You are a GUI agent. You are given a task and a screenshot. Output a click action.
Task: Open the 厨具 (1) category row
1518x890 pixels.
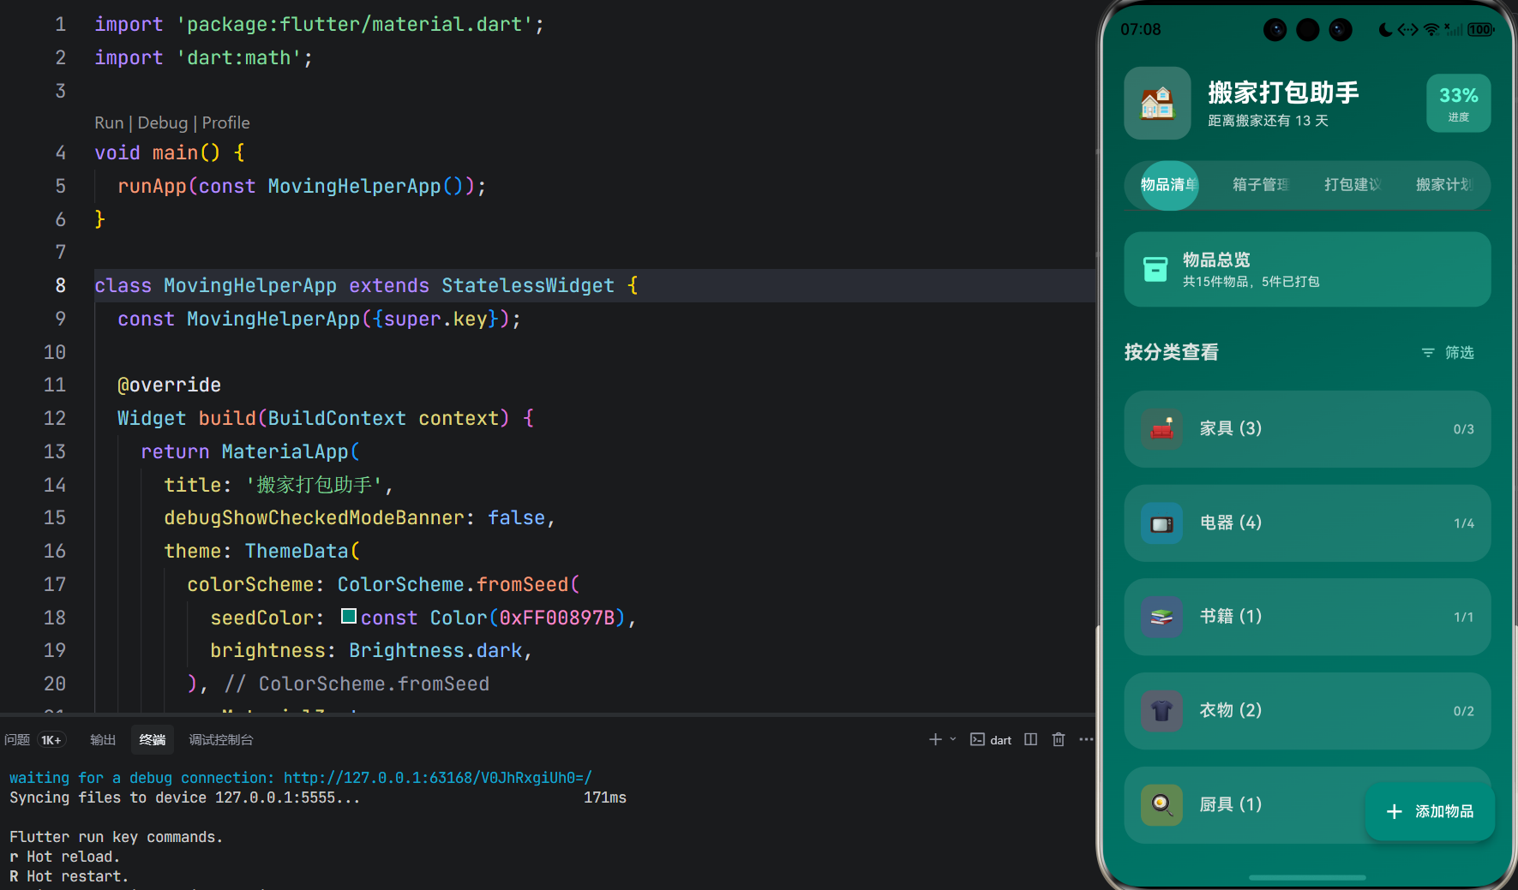[1307, 805]
